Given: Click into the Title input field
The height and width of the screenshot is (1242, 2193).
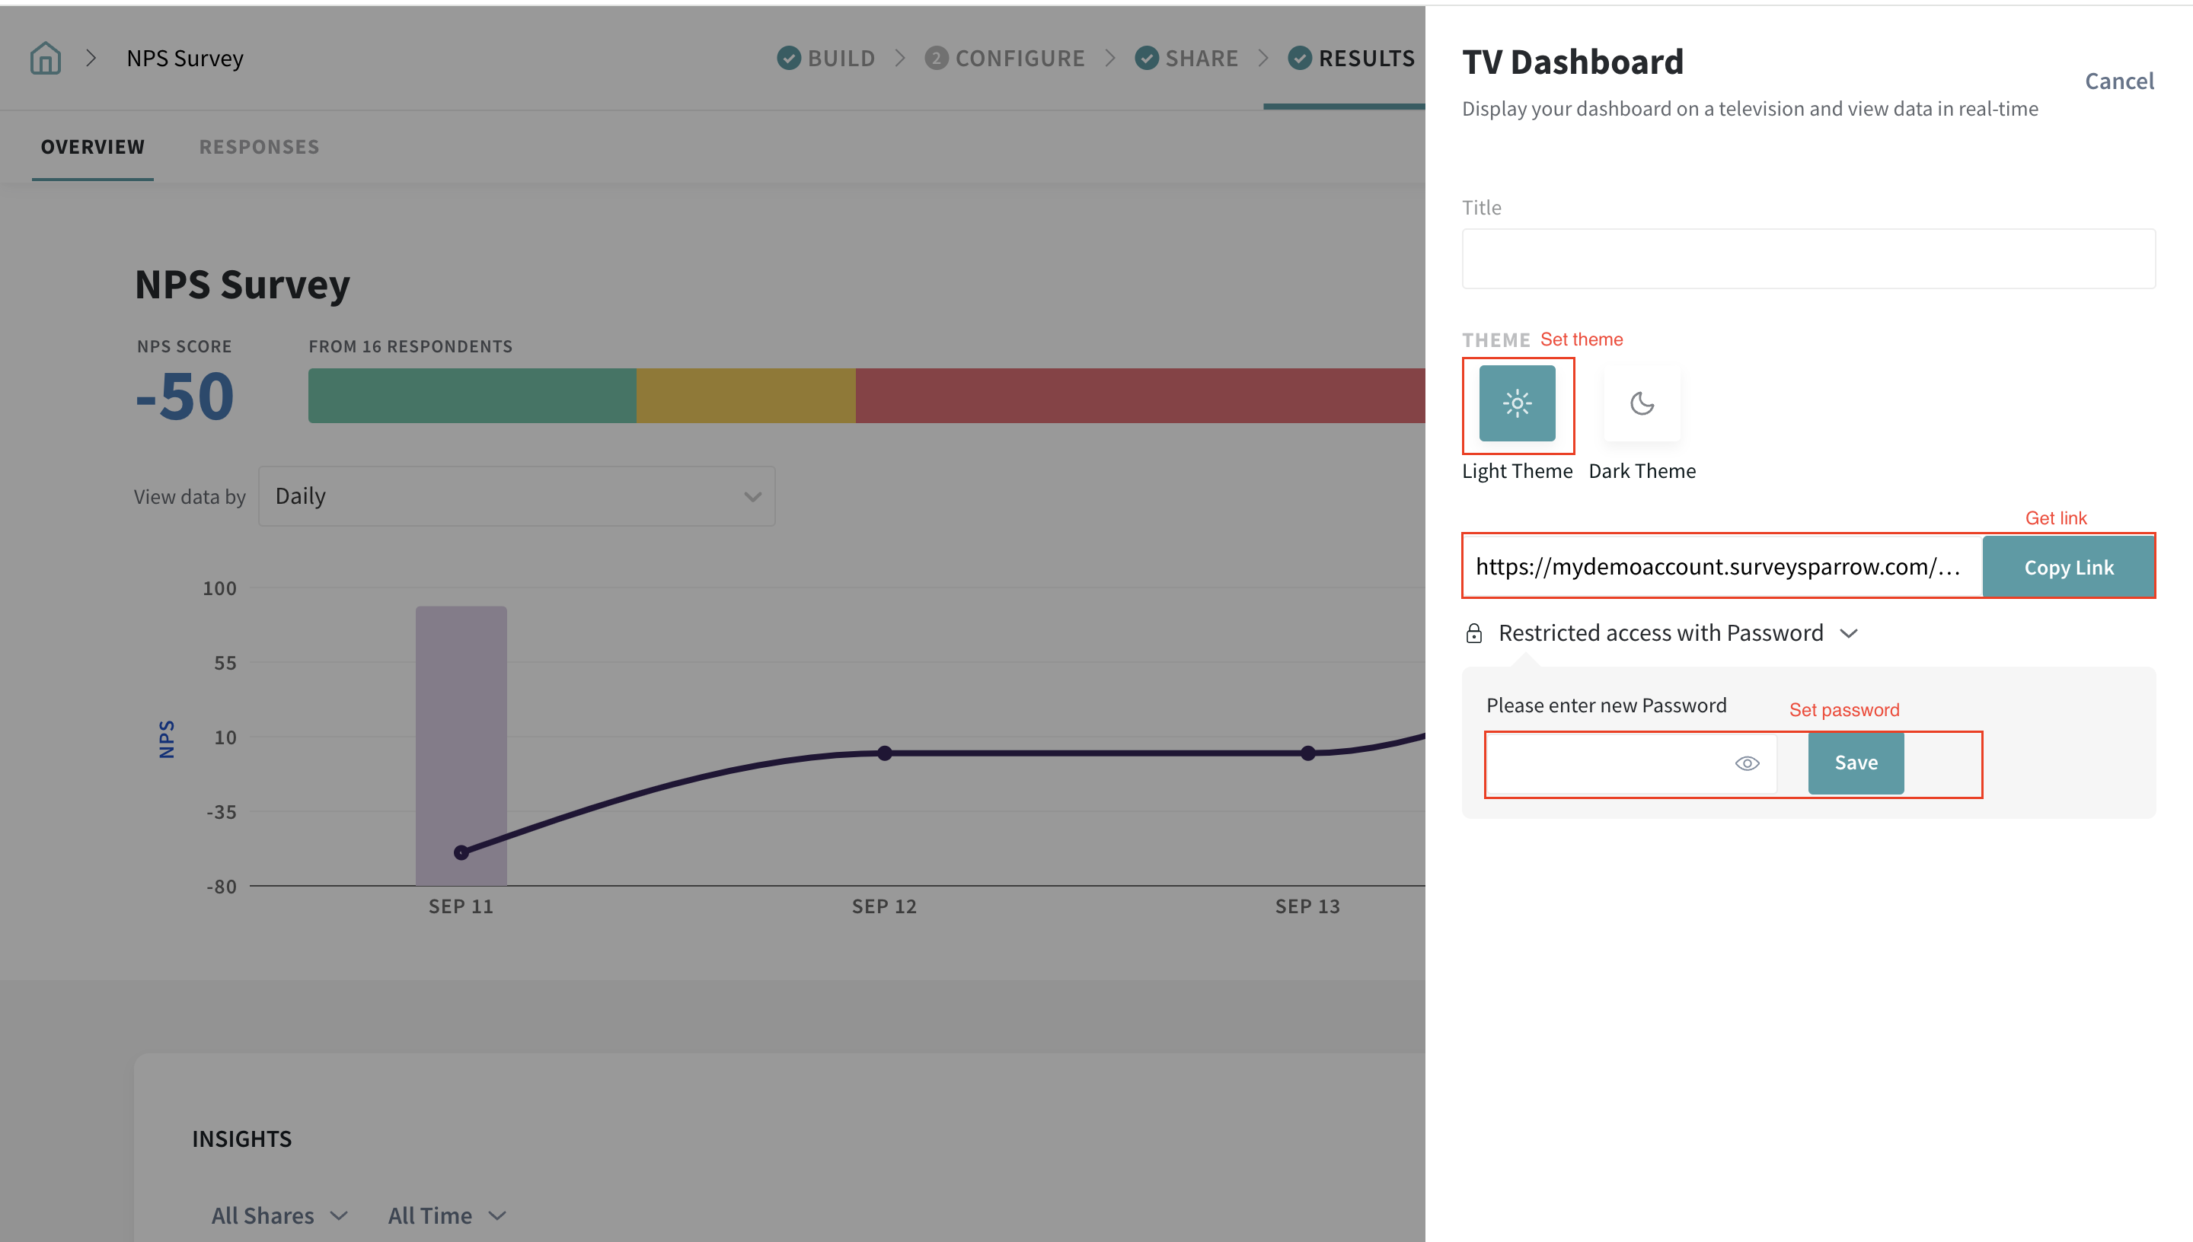Looking at the screenshot, I should pyautogui.click(x=1807, y=259).
